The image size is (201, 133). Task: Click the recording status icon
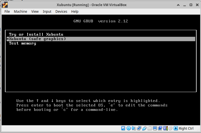[x=160, y=128]
